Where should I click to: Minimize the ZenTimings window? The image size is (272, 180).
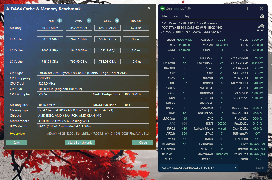[x=235, y=8]
